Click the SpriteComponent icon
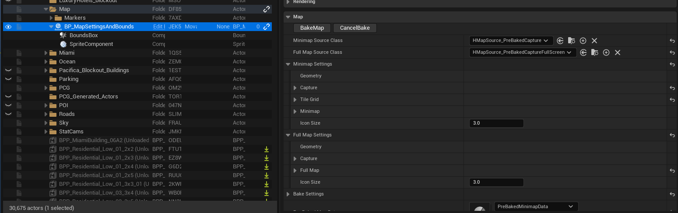The width and height of the screenshot is (678, 213). pos(63,44)
